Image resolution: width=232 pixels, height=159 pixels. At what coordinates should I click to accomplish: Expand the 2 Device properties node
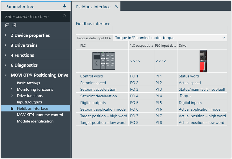click(x=6, y=35)
